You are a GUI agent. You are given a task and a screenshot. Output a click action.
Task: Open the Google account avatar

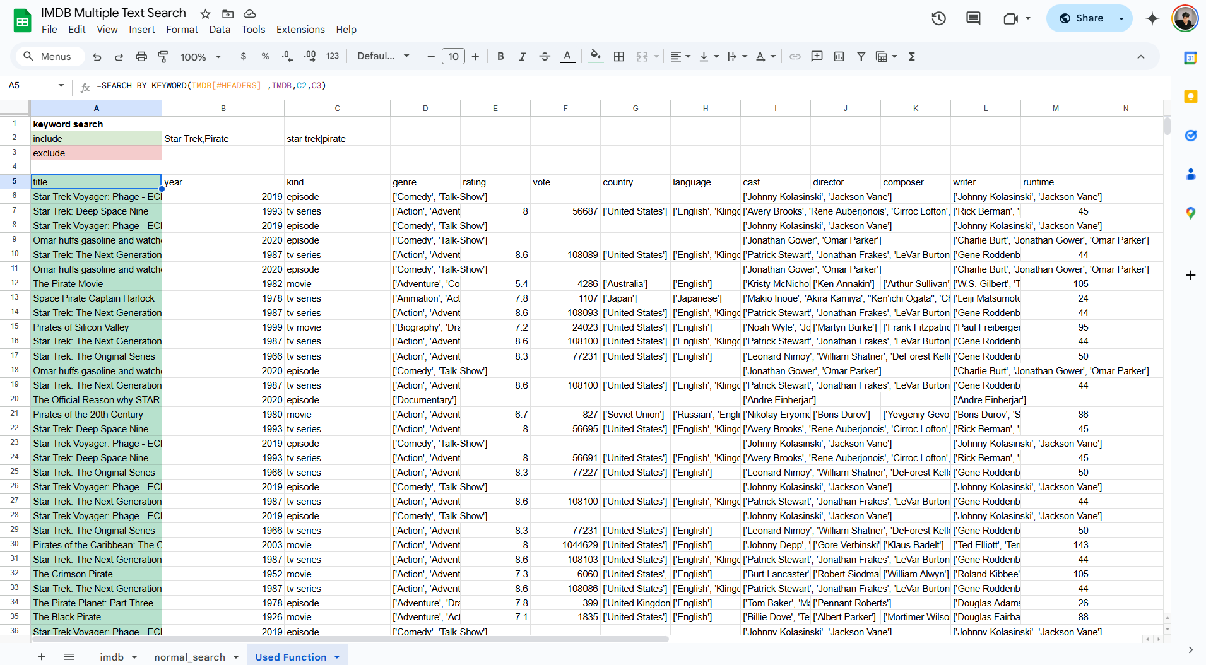[1185, 18]
